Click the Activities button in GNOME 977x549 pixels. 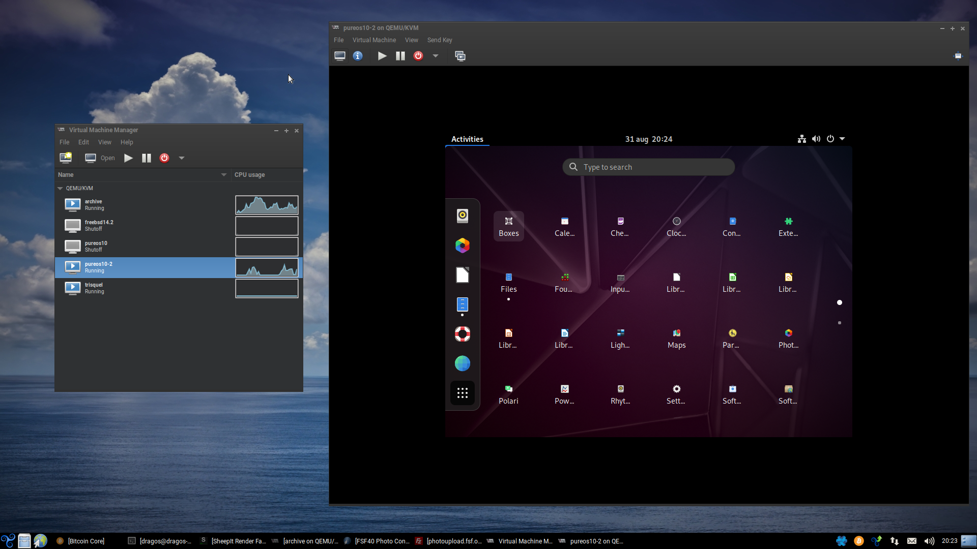pyautogui.click(x=467, y=139)
